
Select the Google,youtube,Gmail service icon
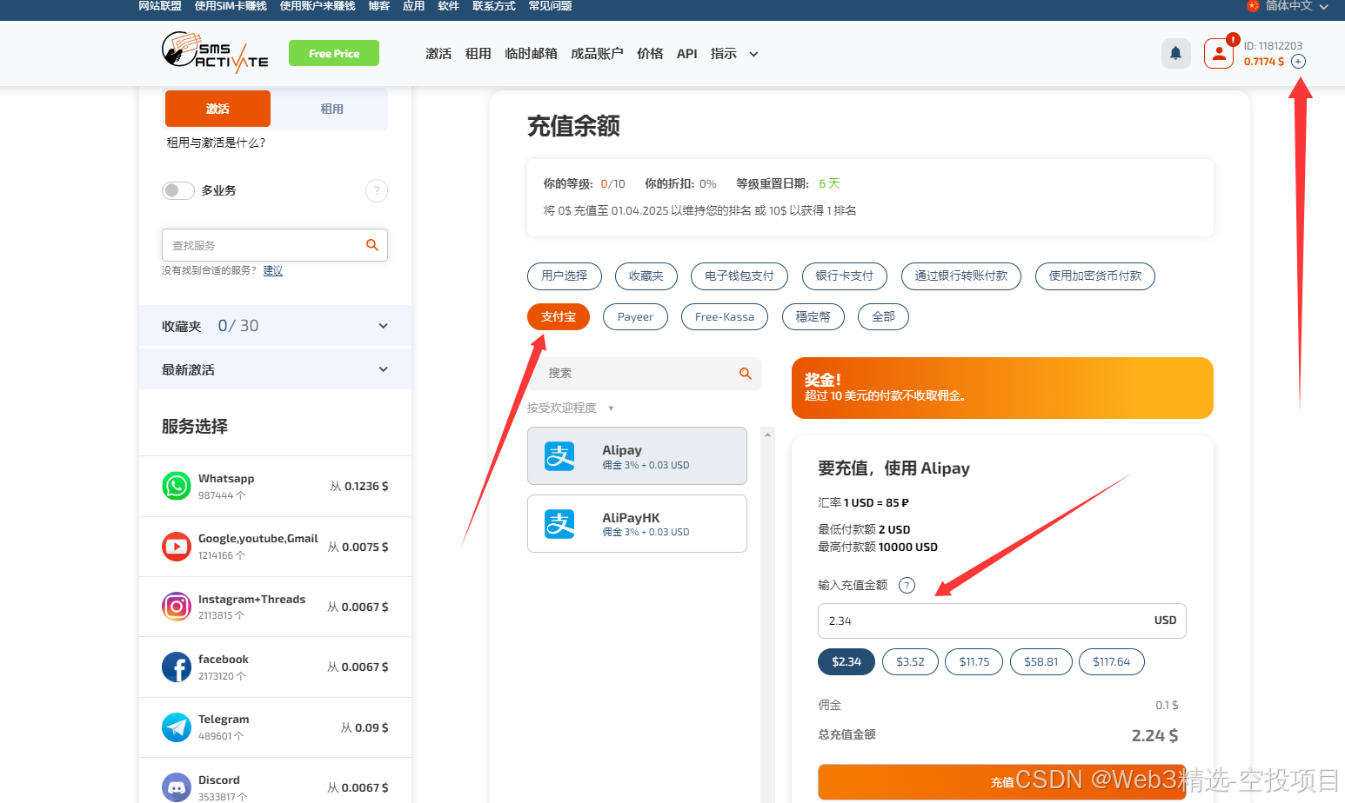[x=177, y=547]
